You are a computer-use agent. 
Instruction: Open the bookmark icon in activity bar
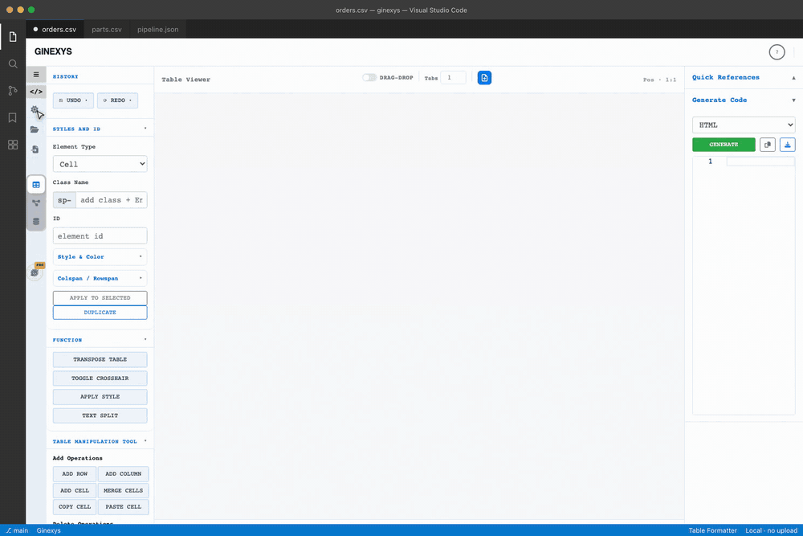(x=13, y=118)
